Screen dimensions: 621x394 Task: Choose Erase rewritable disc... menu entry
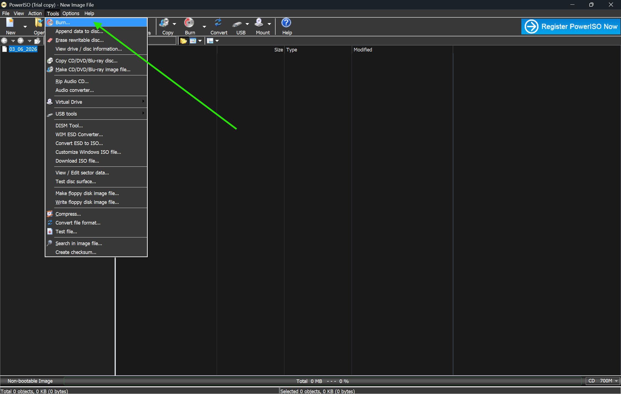80,40
